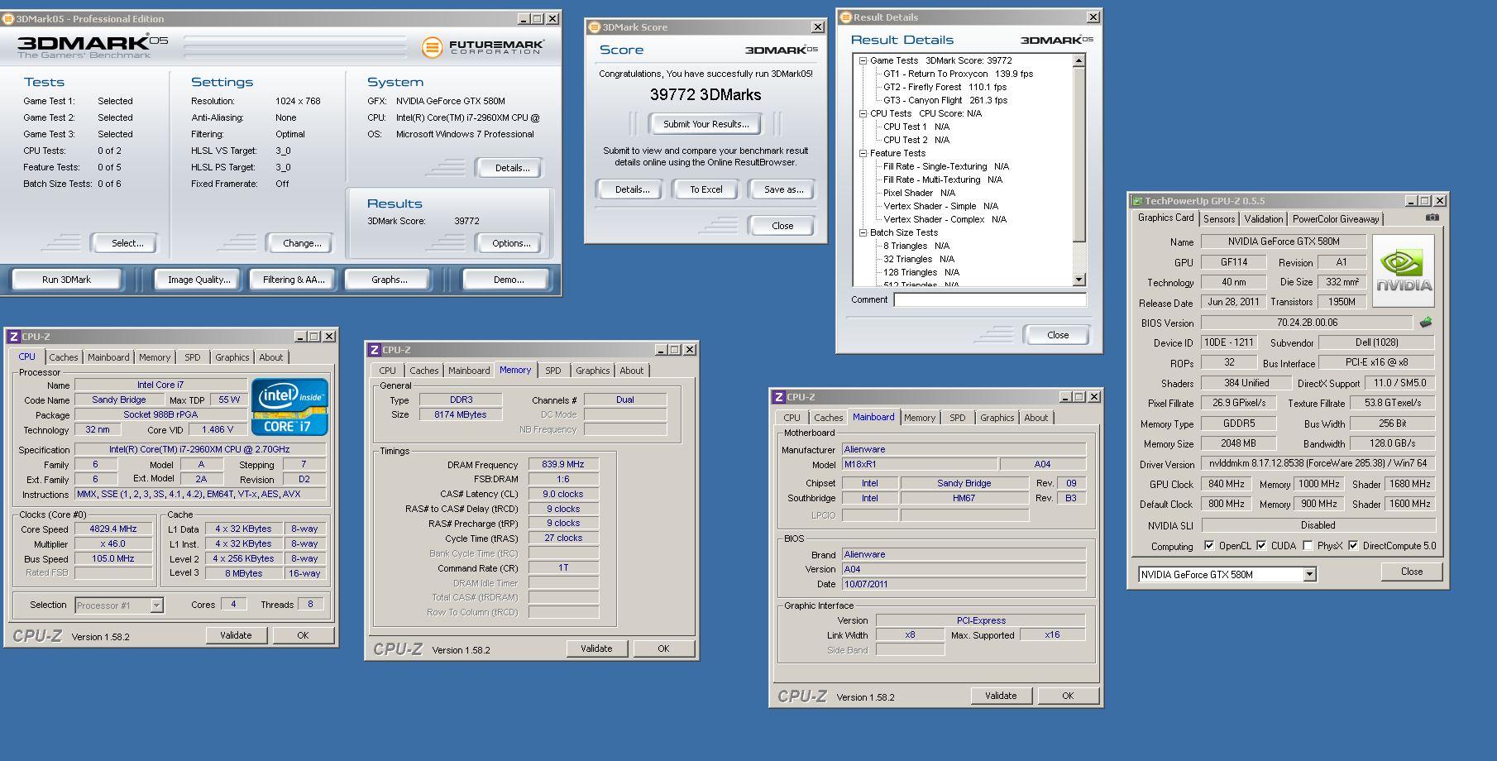This screenshot has width=1497, height=761.
Task: Click the scroll up arrow in Result Details
Action: [1079, 60]
